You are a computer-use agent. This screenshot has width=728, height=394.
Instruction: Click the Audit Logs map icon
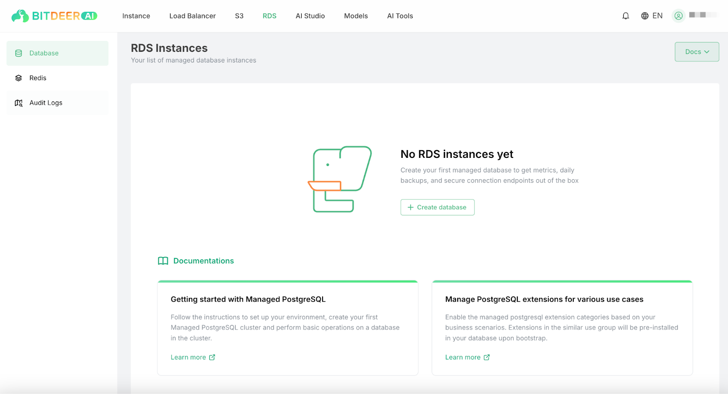pos(19,103)
